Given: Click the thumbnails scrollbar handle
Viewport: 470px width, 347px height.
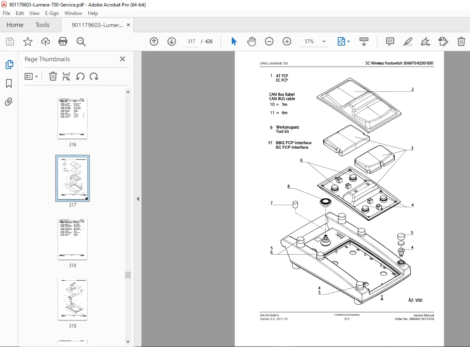Looking at the screenshot, I should [x=128, y=275].
